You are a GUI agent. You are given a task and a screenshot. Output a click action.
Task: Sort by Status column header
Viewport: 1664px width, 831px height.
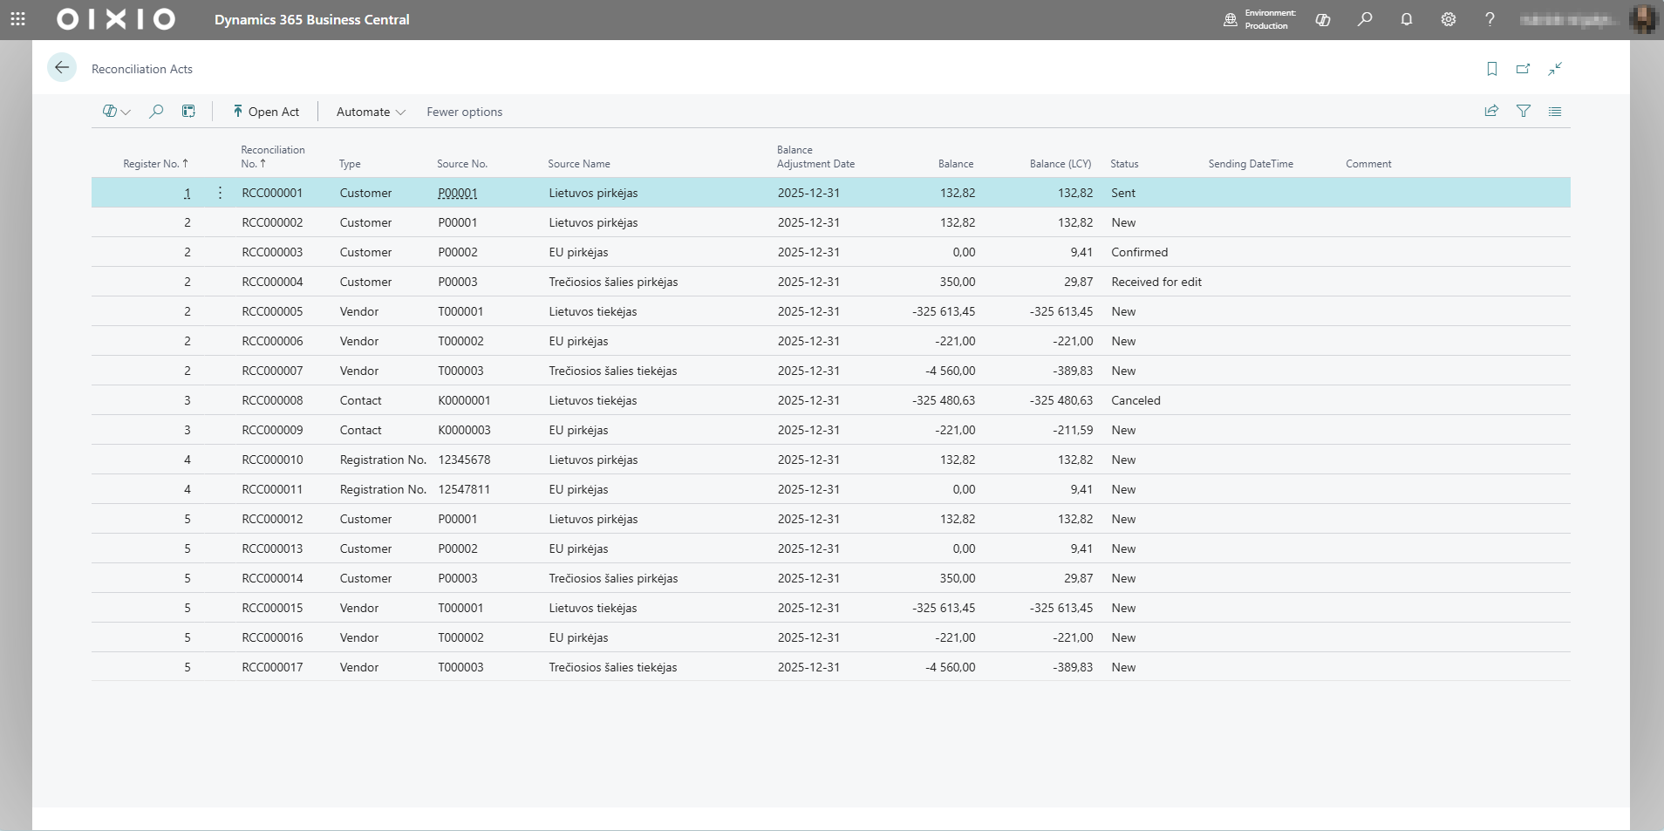pos(1124,164)
